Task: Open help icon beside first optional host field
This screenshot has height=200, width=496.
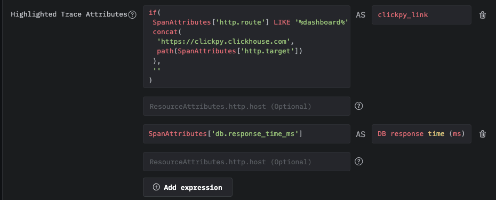Action: pyautogui.click(x=358, y=106)
